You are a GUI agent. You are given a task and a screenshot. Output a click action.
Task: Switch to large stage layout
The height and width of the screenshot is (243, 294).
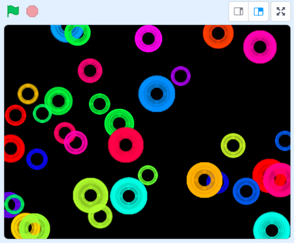[259, 12]
